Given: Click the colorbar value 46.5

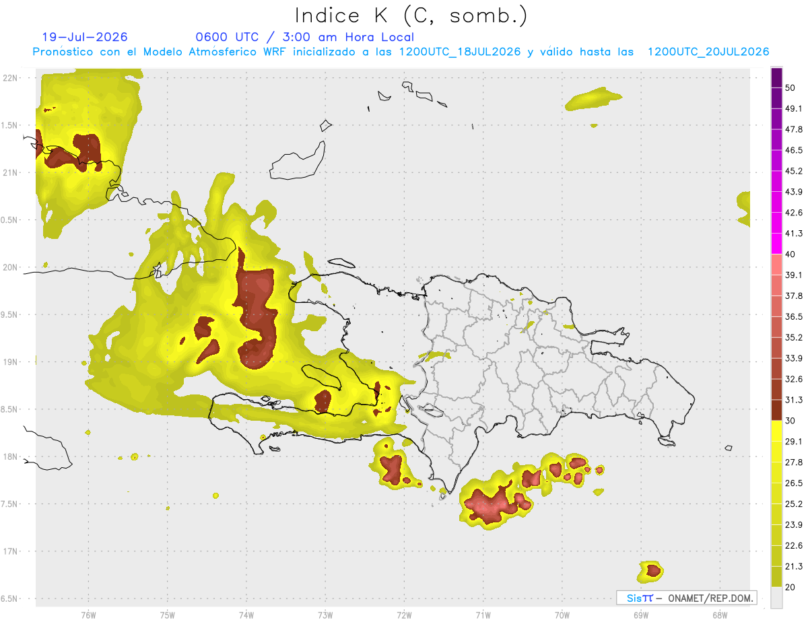Looking at the screenshot, I should point(795,150).
